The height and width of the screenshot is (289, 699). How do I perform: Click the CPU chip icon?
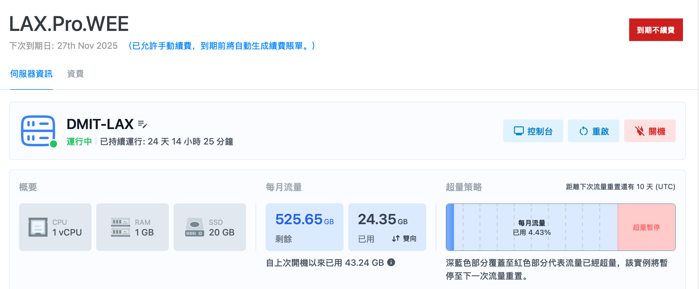tap(38, 227)
